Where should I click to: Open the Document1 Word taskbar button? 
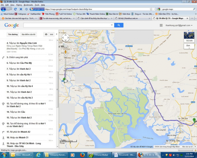pos(124,155)
